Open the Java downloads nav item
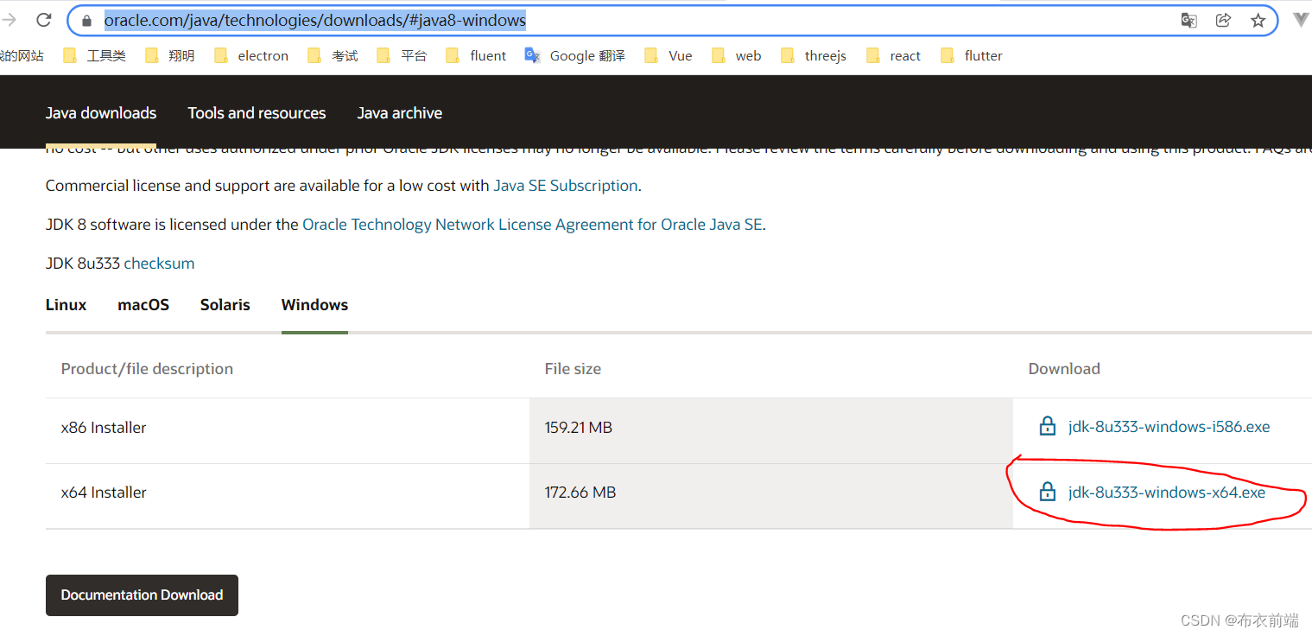 pos(101,113)
